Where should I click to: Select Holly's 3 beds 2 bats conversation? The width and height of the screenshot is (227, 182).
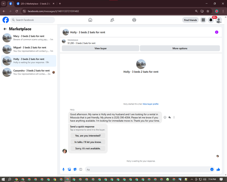click(x=29, y=61)
